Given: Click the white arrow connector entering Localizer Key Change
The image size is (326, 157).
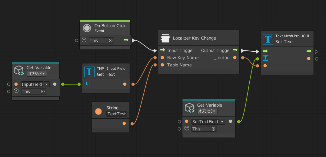Looking at the screenshot, I should (x=155, y=50).
